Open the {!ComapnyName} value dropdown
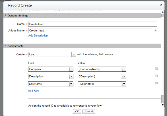Image resolution: width=167 pixels, height=116 pixels. point(124,69)
